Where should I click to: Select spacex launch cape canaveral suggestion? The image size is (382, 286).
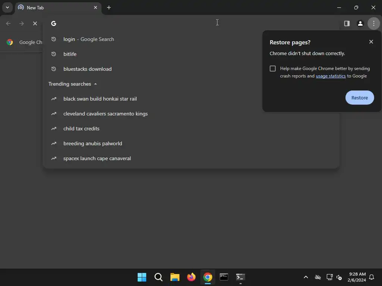pos(191,158)
